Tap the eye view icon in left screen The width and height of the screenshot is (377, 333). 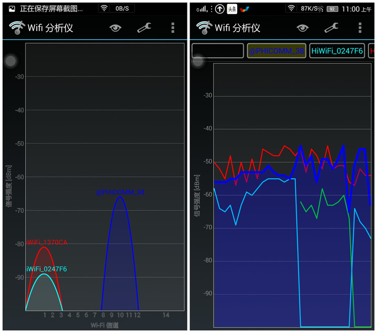tap(116, 28)
